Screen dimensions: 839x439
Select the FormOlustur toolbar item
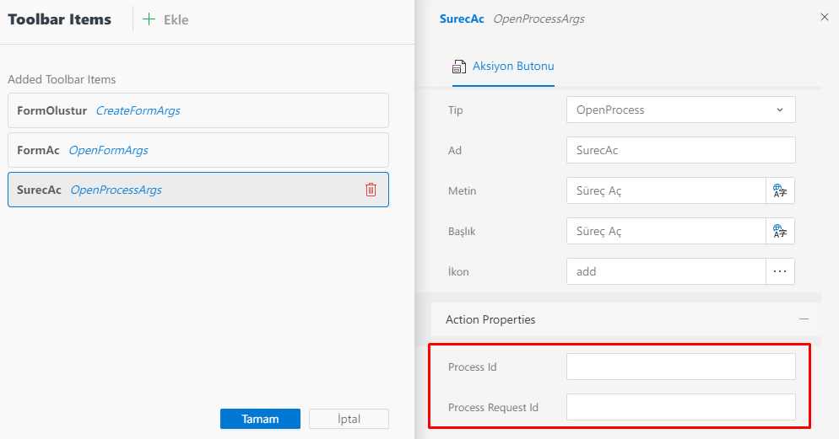pyautogui.click(x=198, y=110)
